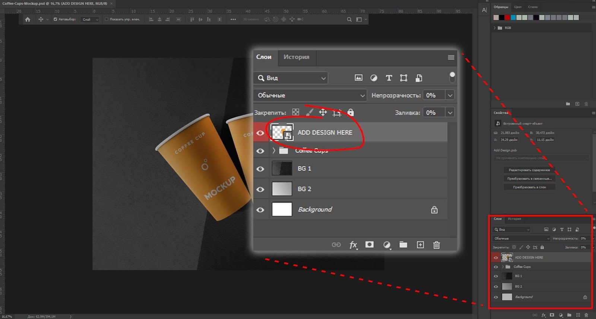The image size is (596, 319).
Task: Create a new swatch in the Swatches panel
Action: (577, 104)
